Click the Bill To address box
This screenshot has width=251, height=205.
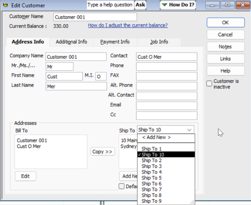[51, 152]
